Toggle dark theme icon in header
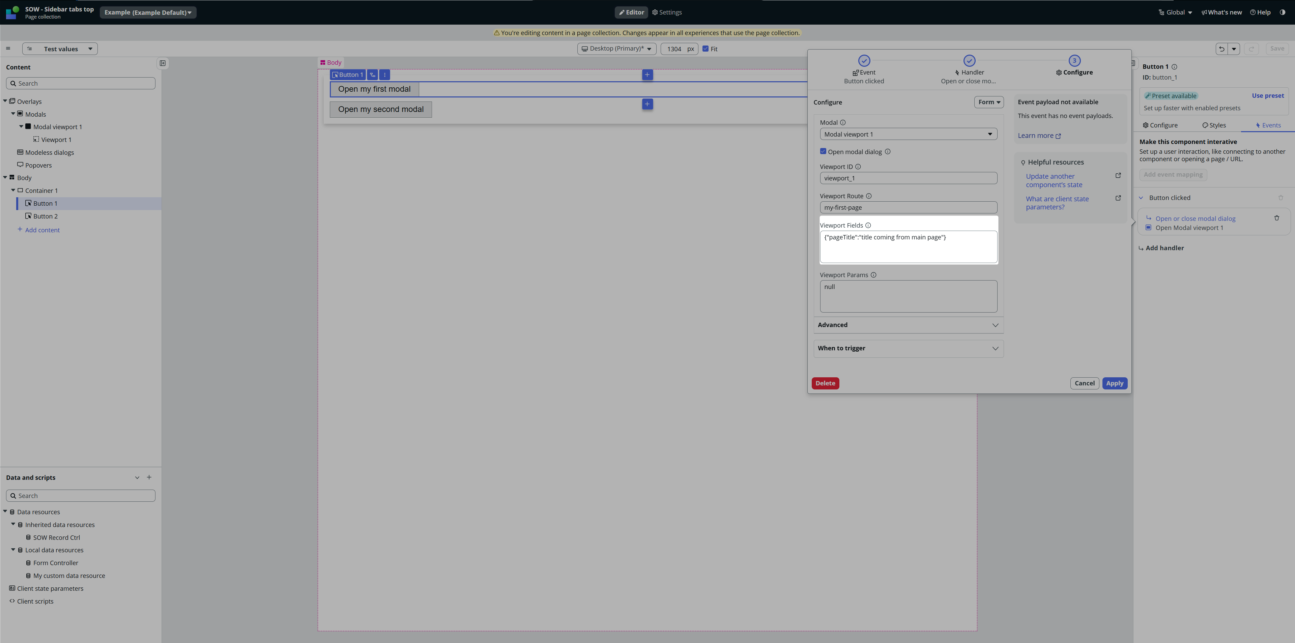The height and width of the screenshot is (643, 1295). click(x=1283, y=12)
